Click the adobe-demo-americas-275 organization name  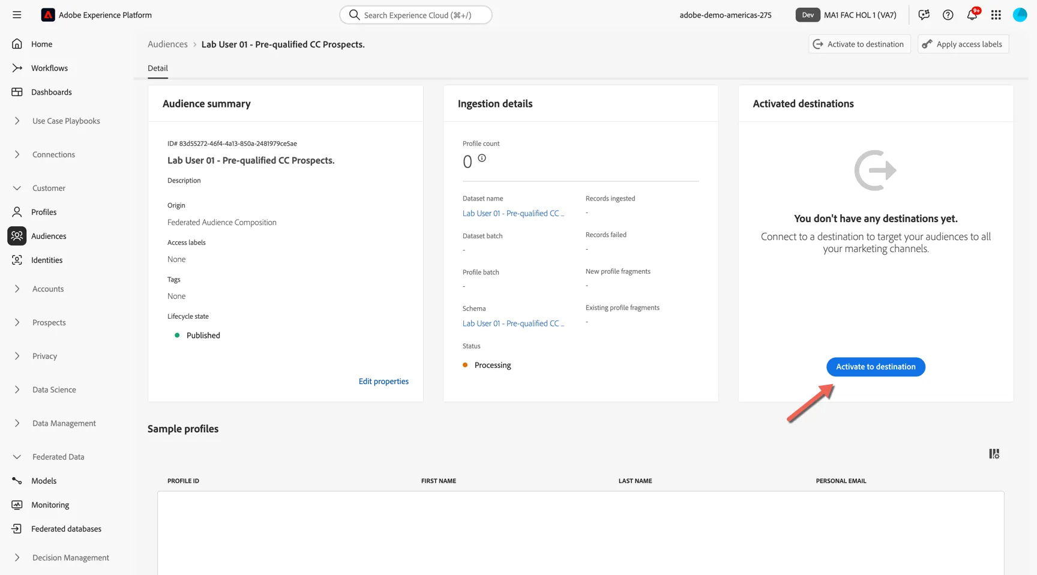coord(726,15)
